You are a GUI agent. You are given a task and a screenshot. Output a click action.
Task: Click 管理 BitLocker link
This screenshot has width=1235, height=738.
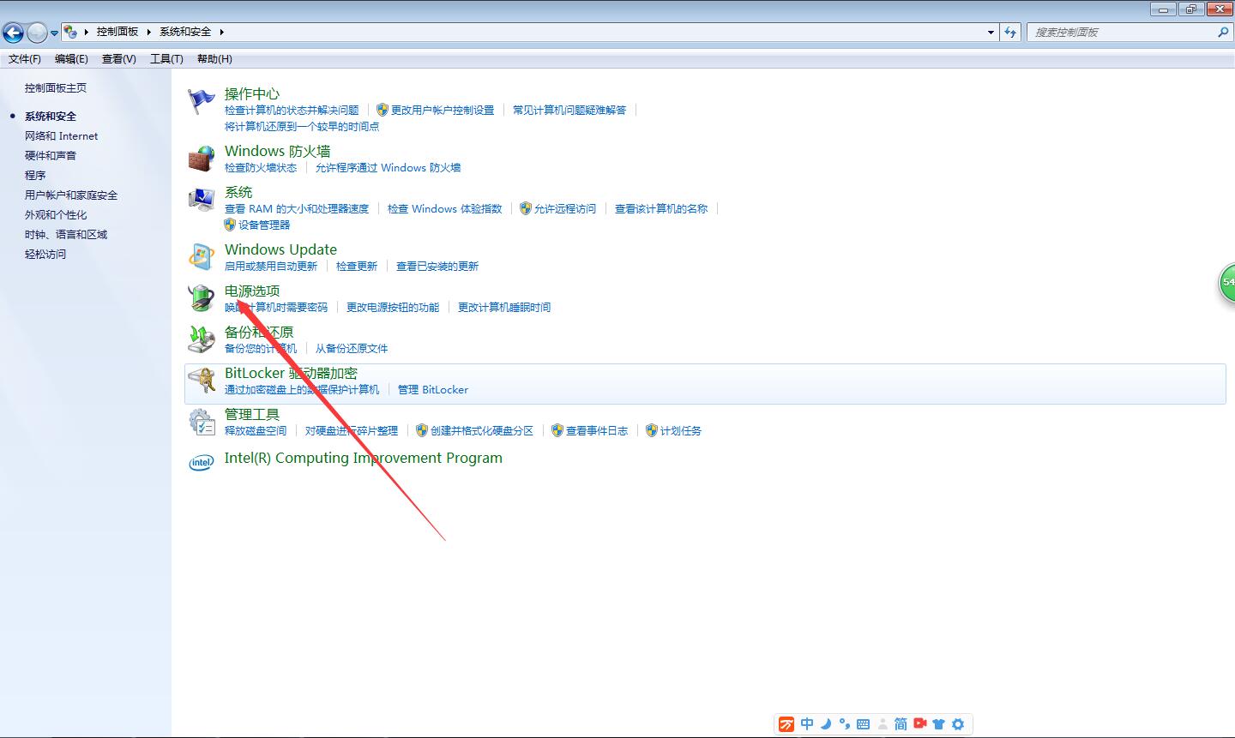pyautogui.click(x=433, y=390)
